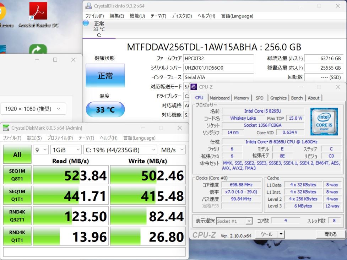Click the RND4K Q32T1 write result 82.44
Screen dimensions: 347x260
click(148, 216)
